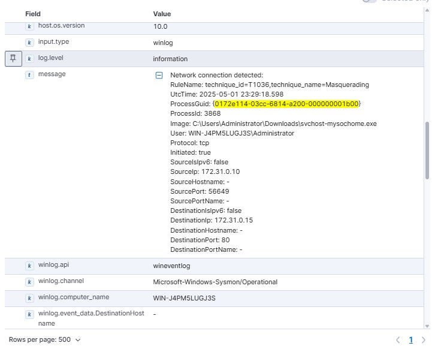Select page 1 link
Image resolution: width=438 pixels, height=355 pixels.
pos(411,340)
